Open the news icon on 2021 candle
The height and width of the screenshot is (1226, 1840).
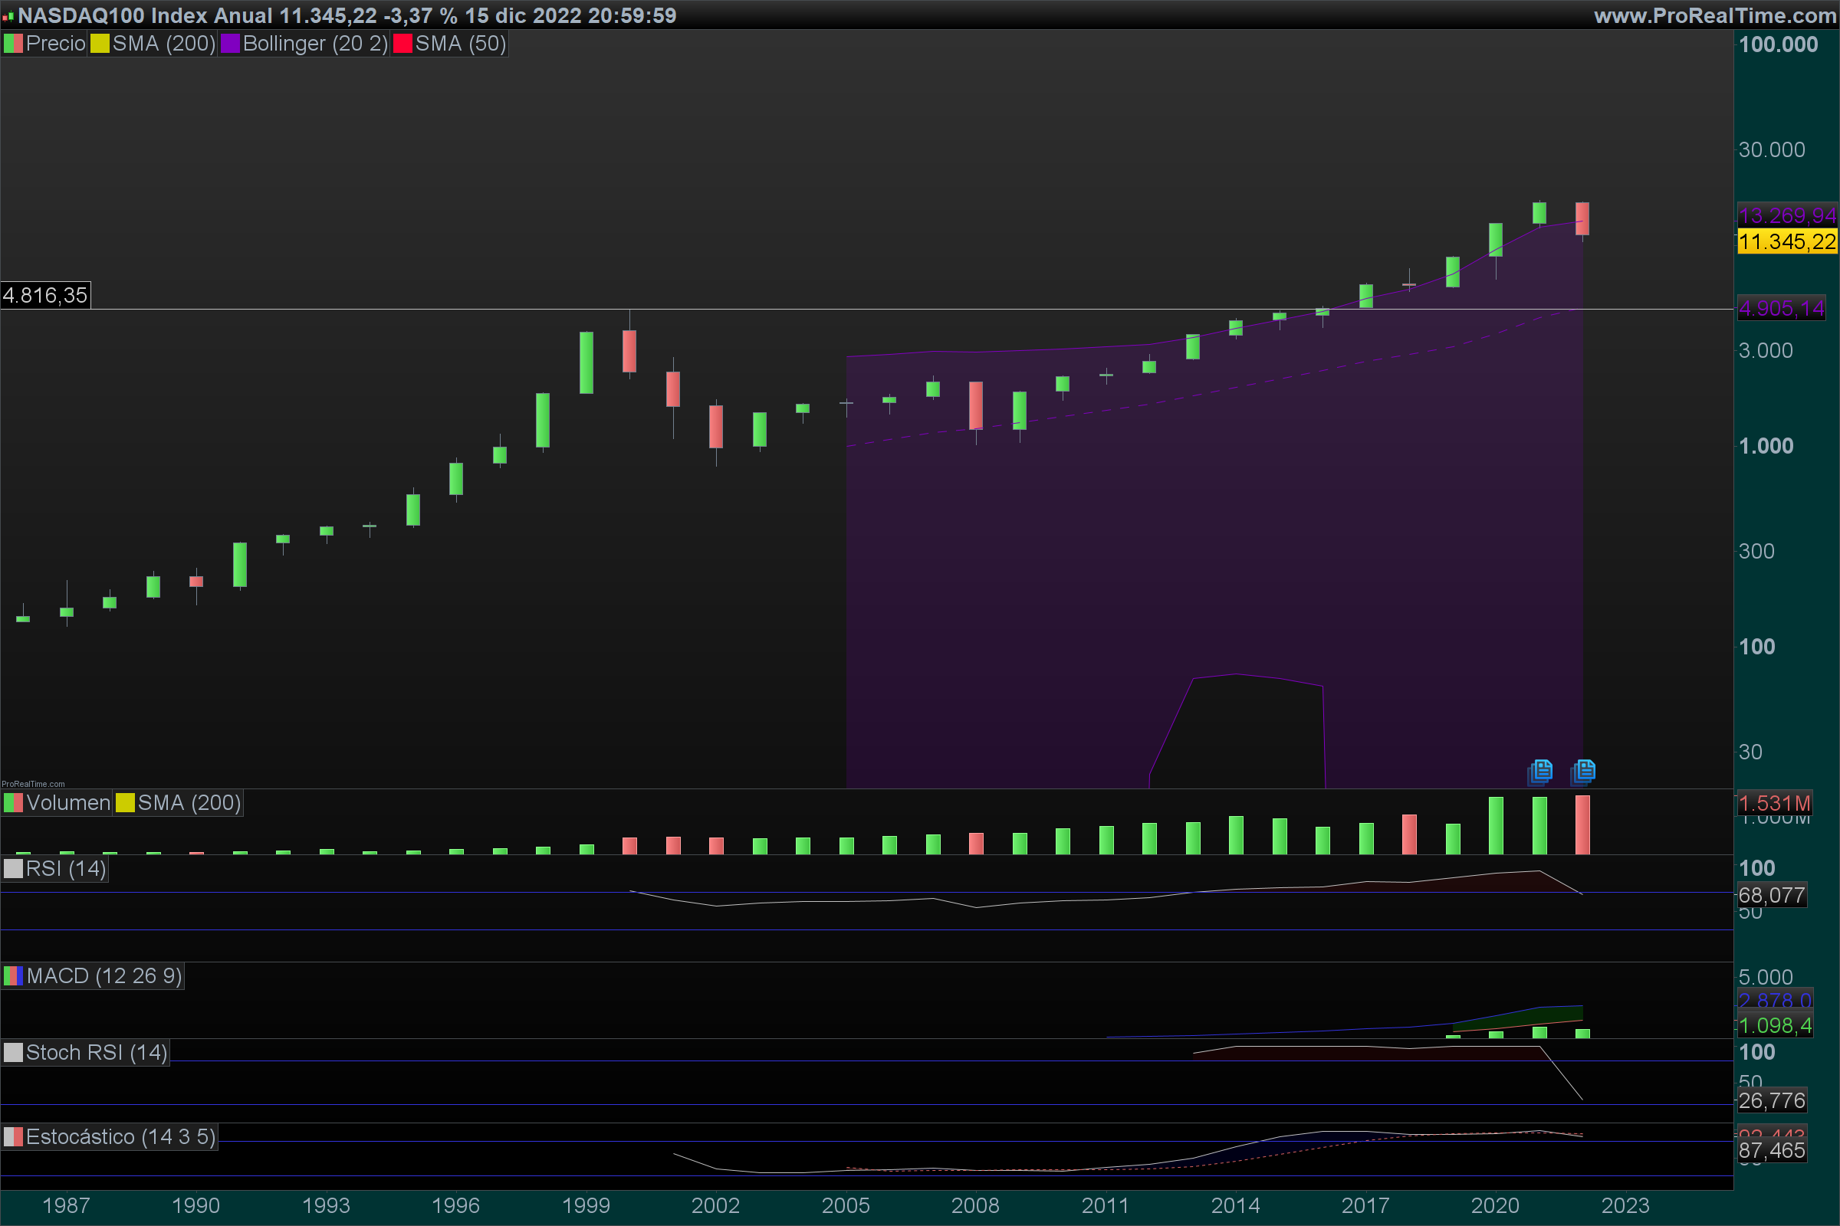[x=1540, y=771]
